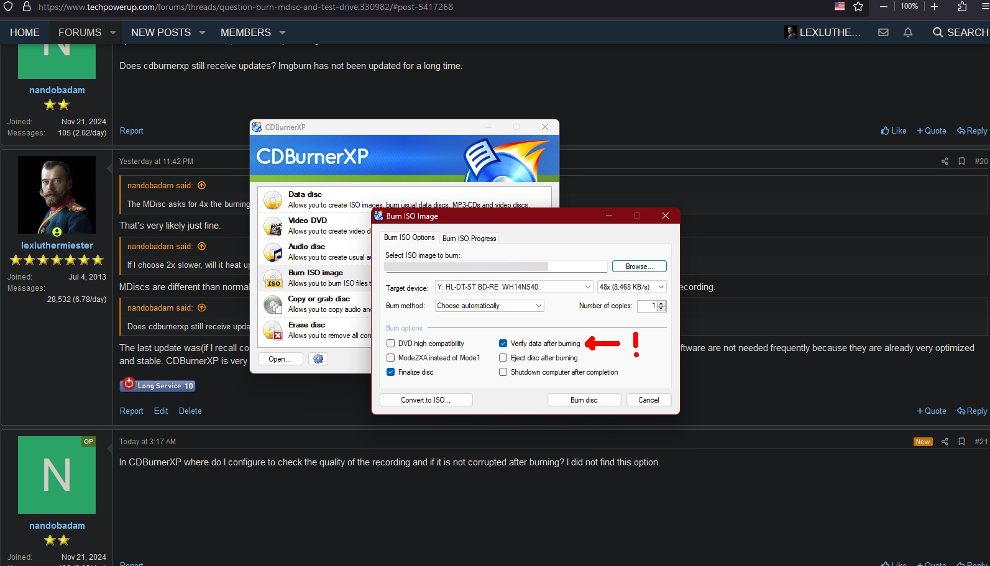The height and width of the screenshot is (566, 990).
Task: Go to HOME in forum navigation
Action: [25, 32]
